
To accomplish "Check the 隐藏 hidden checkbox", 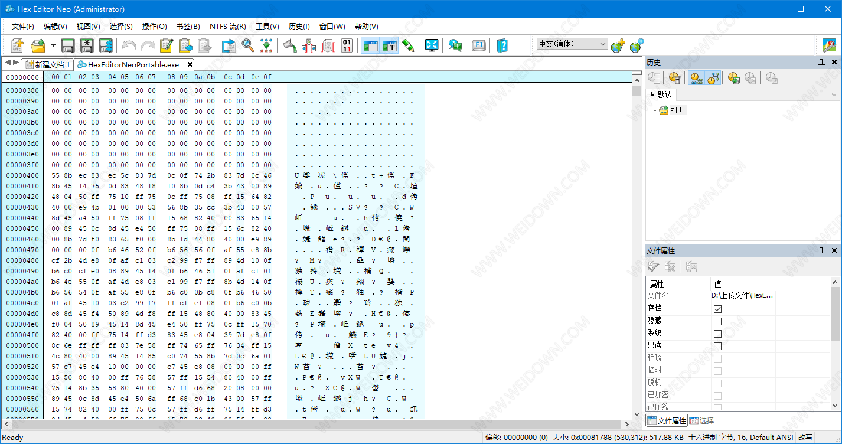I will click(717, 321).
